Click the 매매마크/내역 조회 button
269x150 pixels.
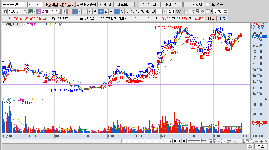pos(60,4)
